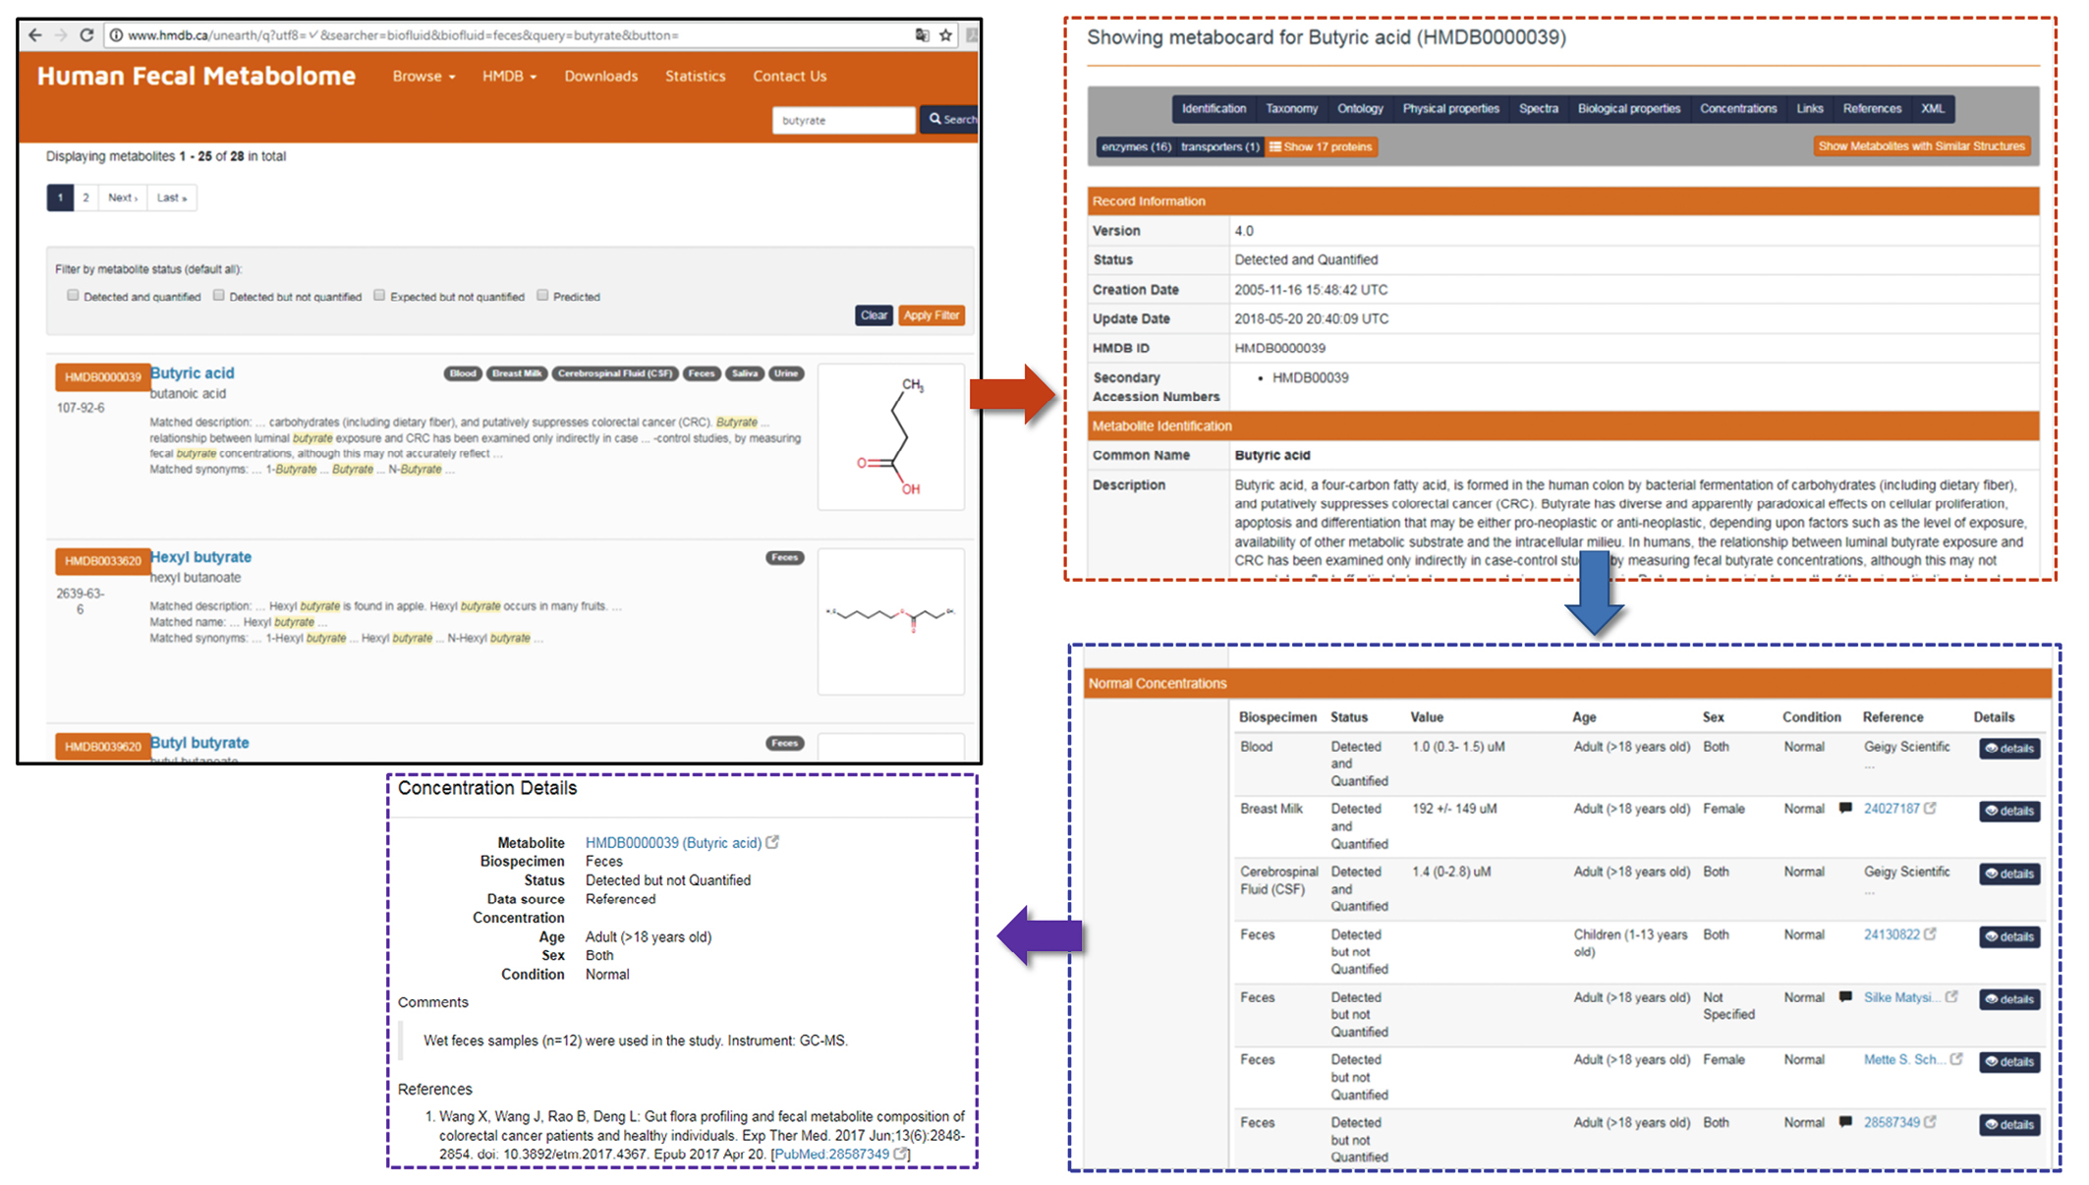
Task: Check Detected but not quantified filter
Action: (x=218, y=295)
